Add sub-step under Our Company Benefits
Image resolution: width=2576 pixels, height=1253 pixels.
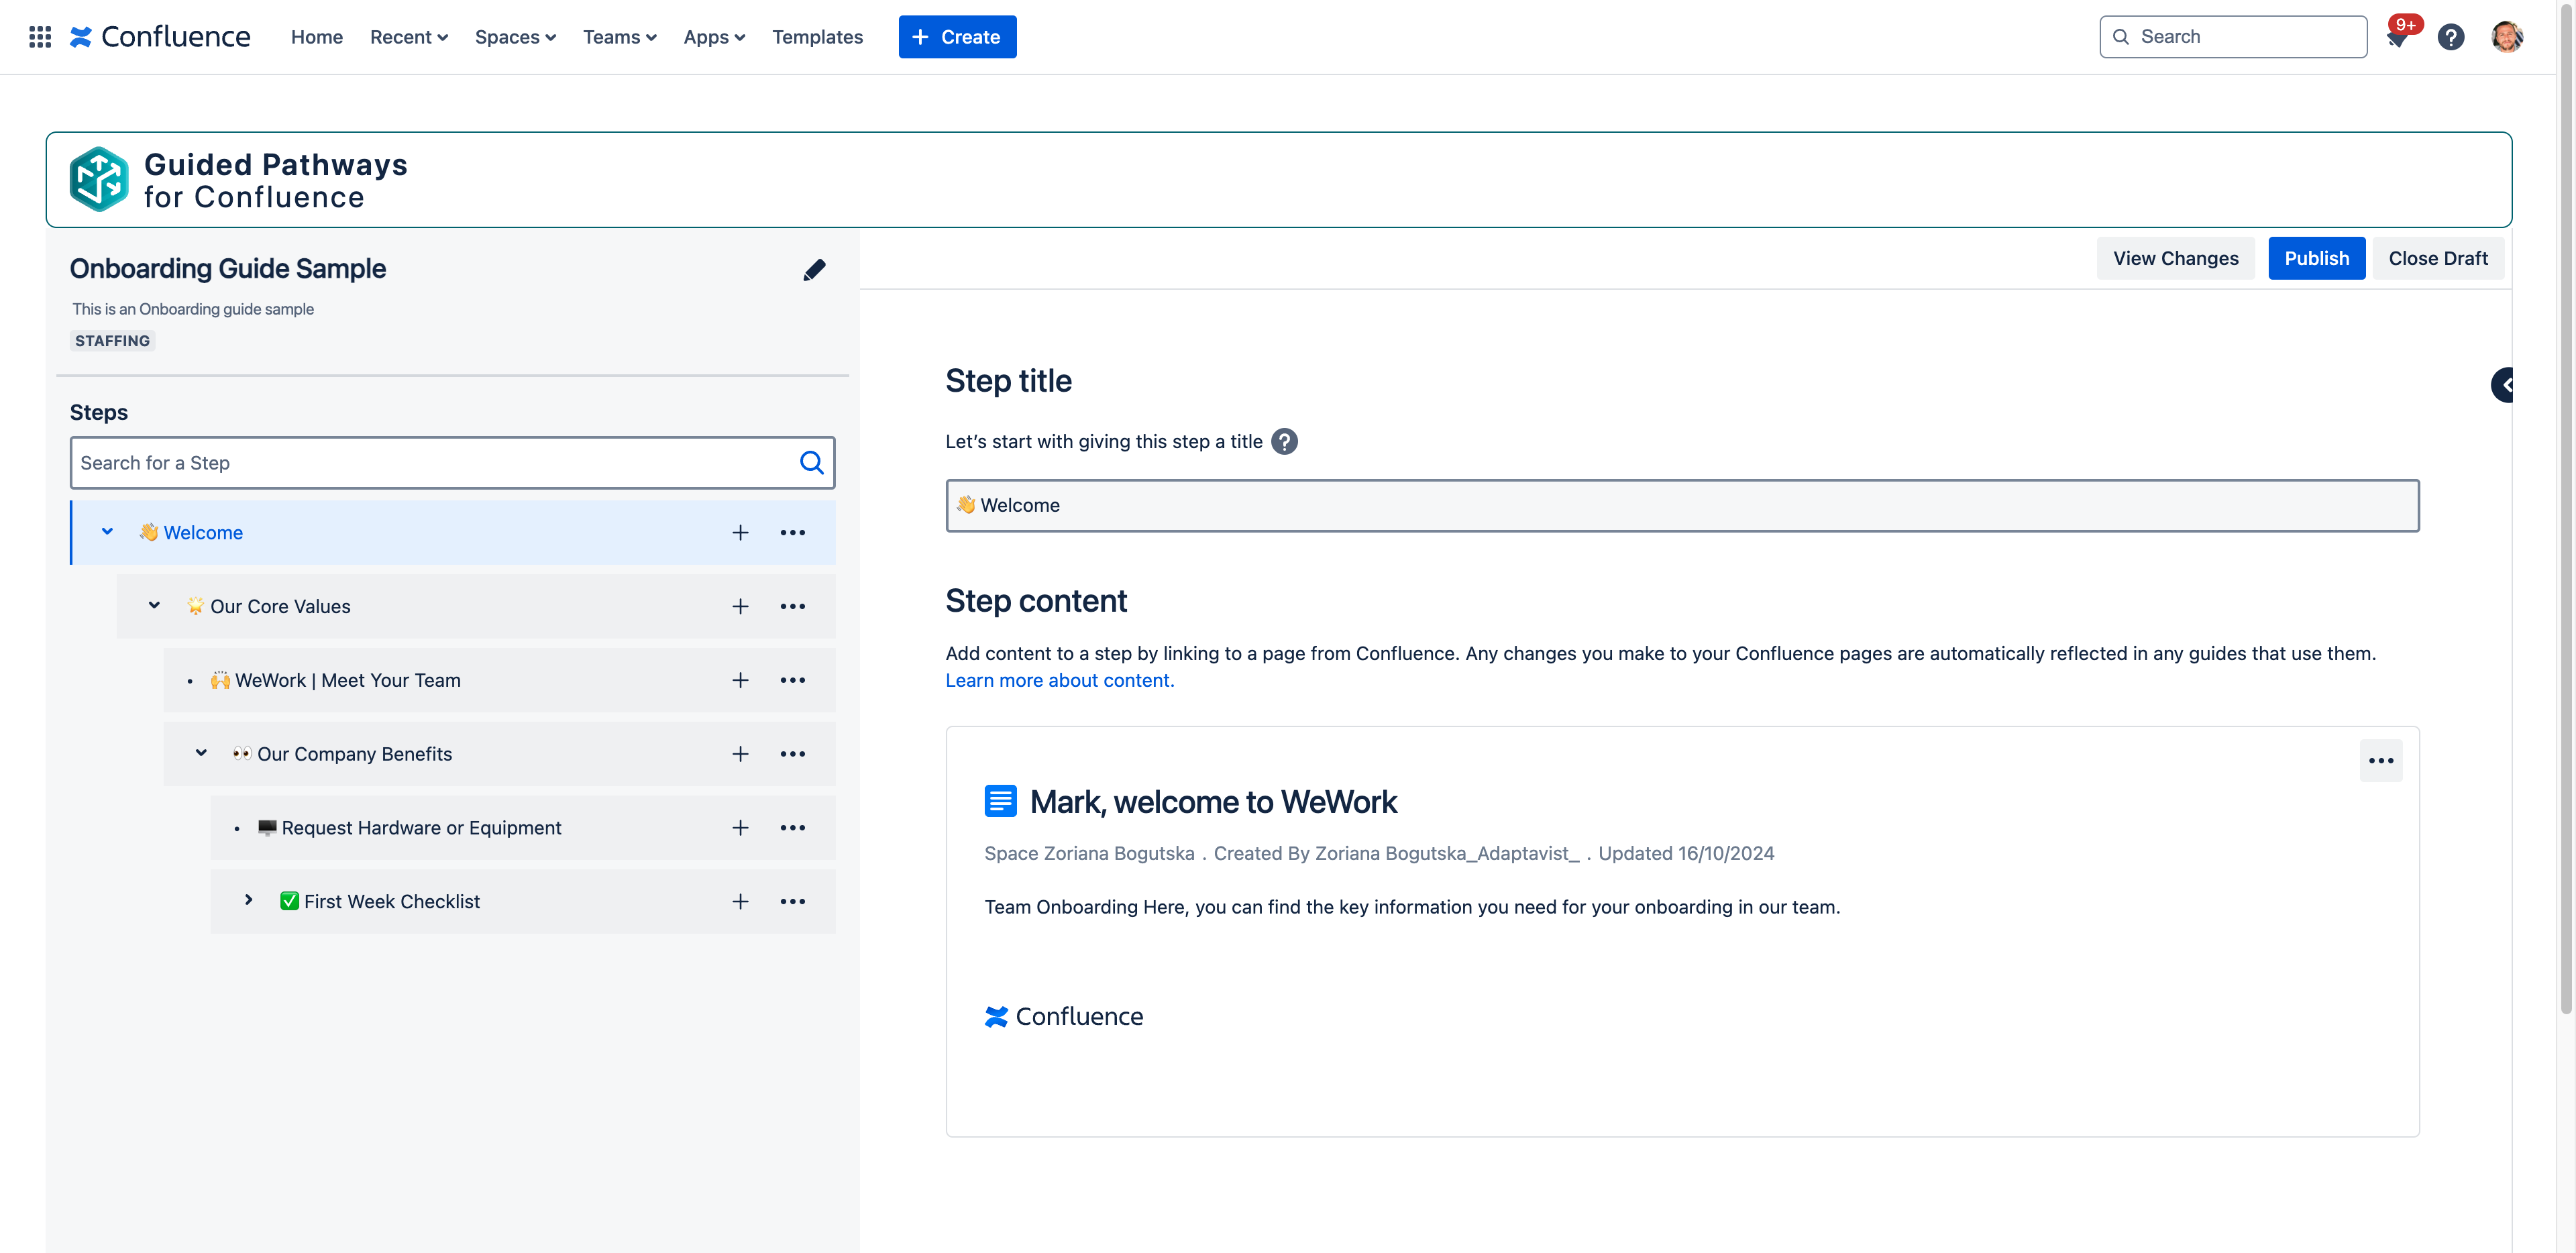point(740,754)
